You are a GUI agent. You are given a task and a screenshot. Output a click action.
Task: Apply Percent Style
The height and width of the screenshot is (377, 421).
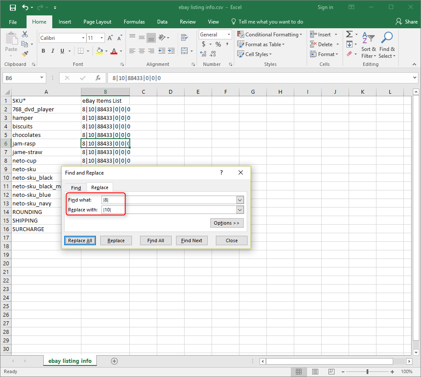pyautogui.click(x=218, y=44)
